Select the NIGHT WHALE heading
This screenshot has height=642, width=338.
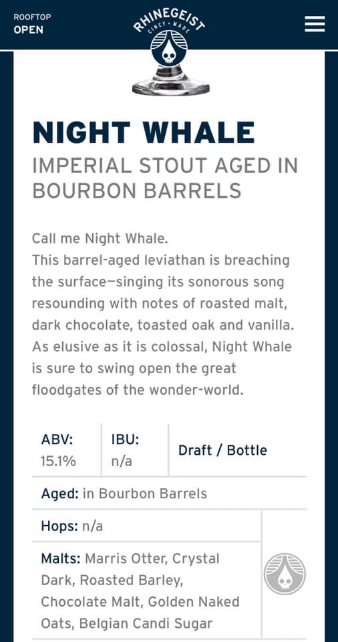point(144,133)
